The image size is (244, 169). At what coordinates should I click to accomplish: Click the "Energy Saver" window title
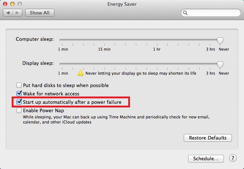pyautogui.click(x=122, y=4)
